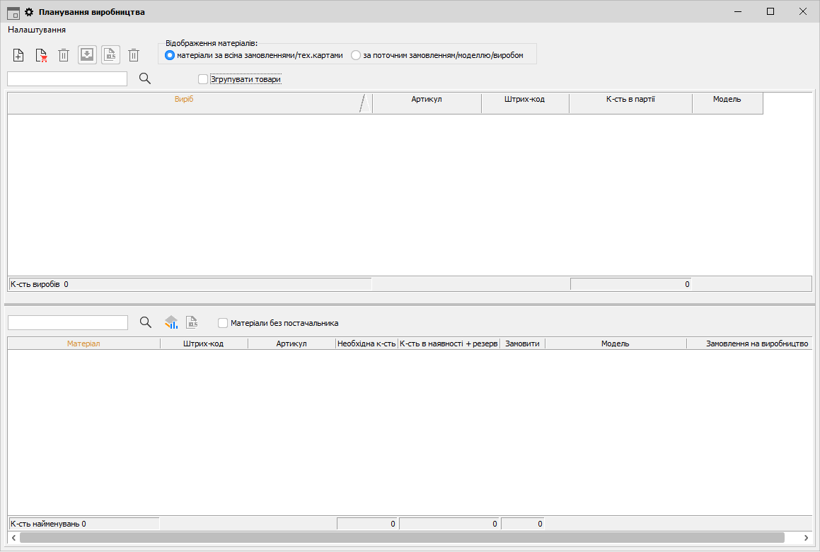Click the XLS export icon in top toolbar

(110, 55)
